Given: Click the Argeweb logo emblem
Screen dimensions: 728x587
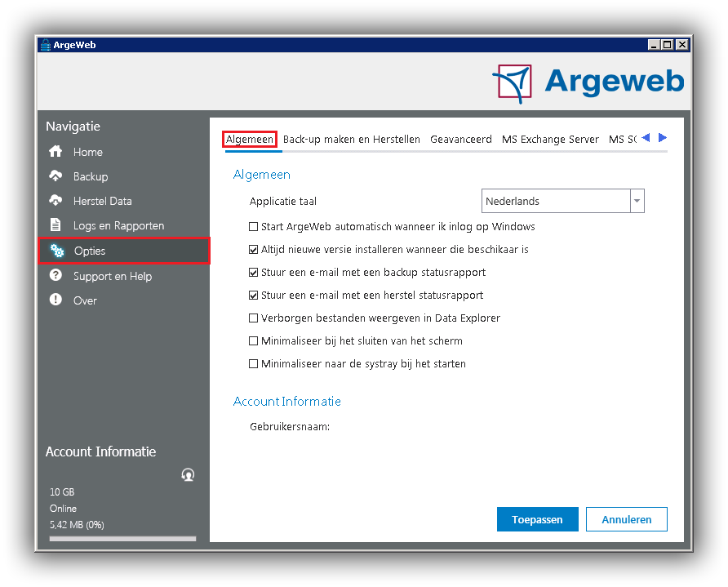Looking at the screenshot, I should [512, 83].
